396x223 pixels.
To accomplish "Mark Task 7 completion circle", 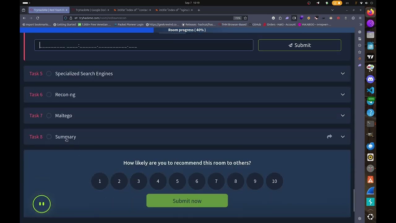I will click(x=49, y=116).
